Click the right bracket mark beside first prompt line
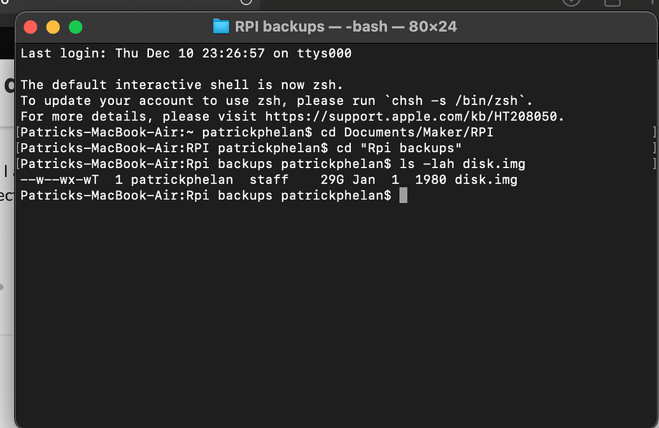 pos(654,132)
